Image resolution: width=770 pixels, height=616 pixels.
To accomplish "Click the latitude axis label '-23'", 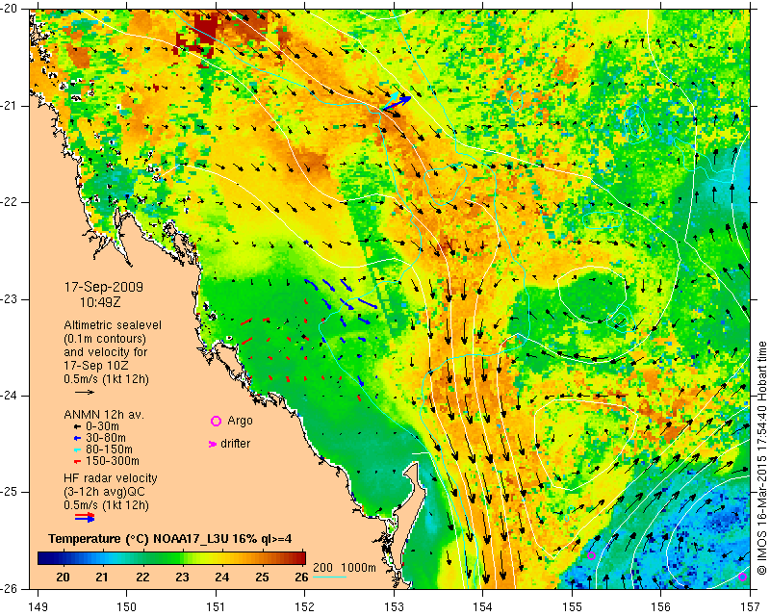I will pyautogui.click(x=9, y=299).
